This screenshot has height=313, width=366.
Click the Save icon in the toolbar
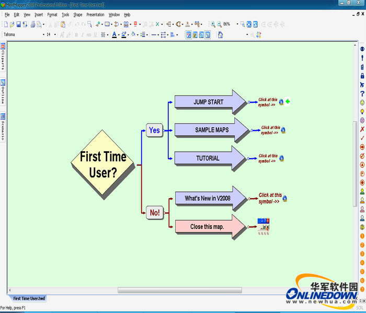[x=18, y=25]
